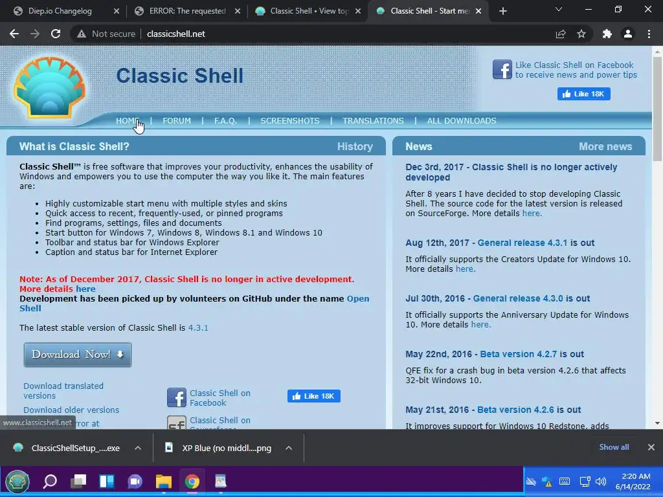
Task: Click the network tray icon
Action: [x=585, y=481]
